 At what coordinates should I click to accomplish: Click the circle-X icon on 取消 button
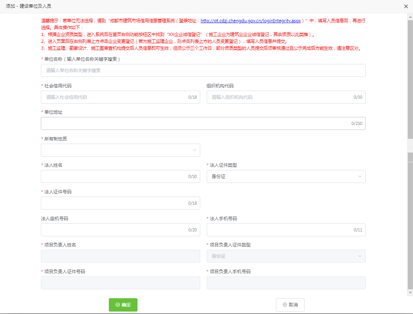(x=284, y=305)
